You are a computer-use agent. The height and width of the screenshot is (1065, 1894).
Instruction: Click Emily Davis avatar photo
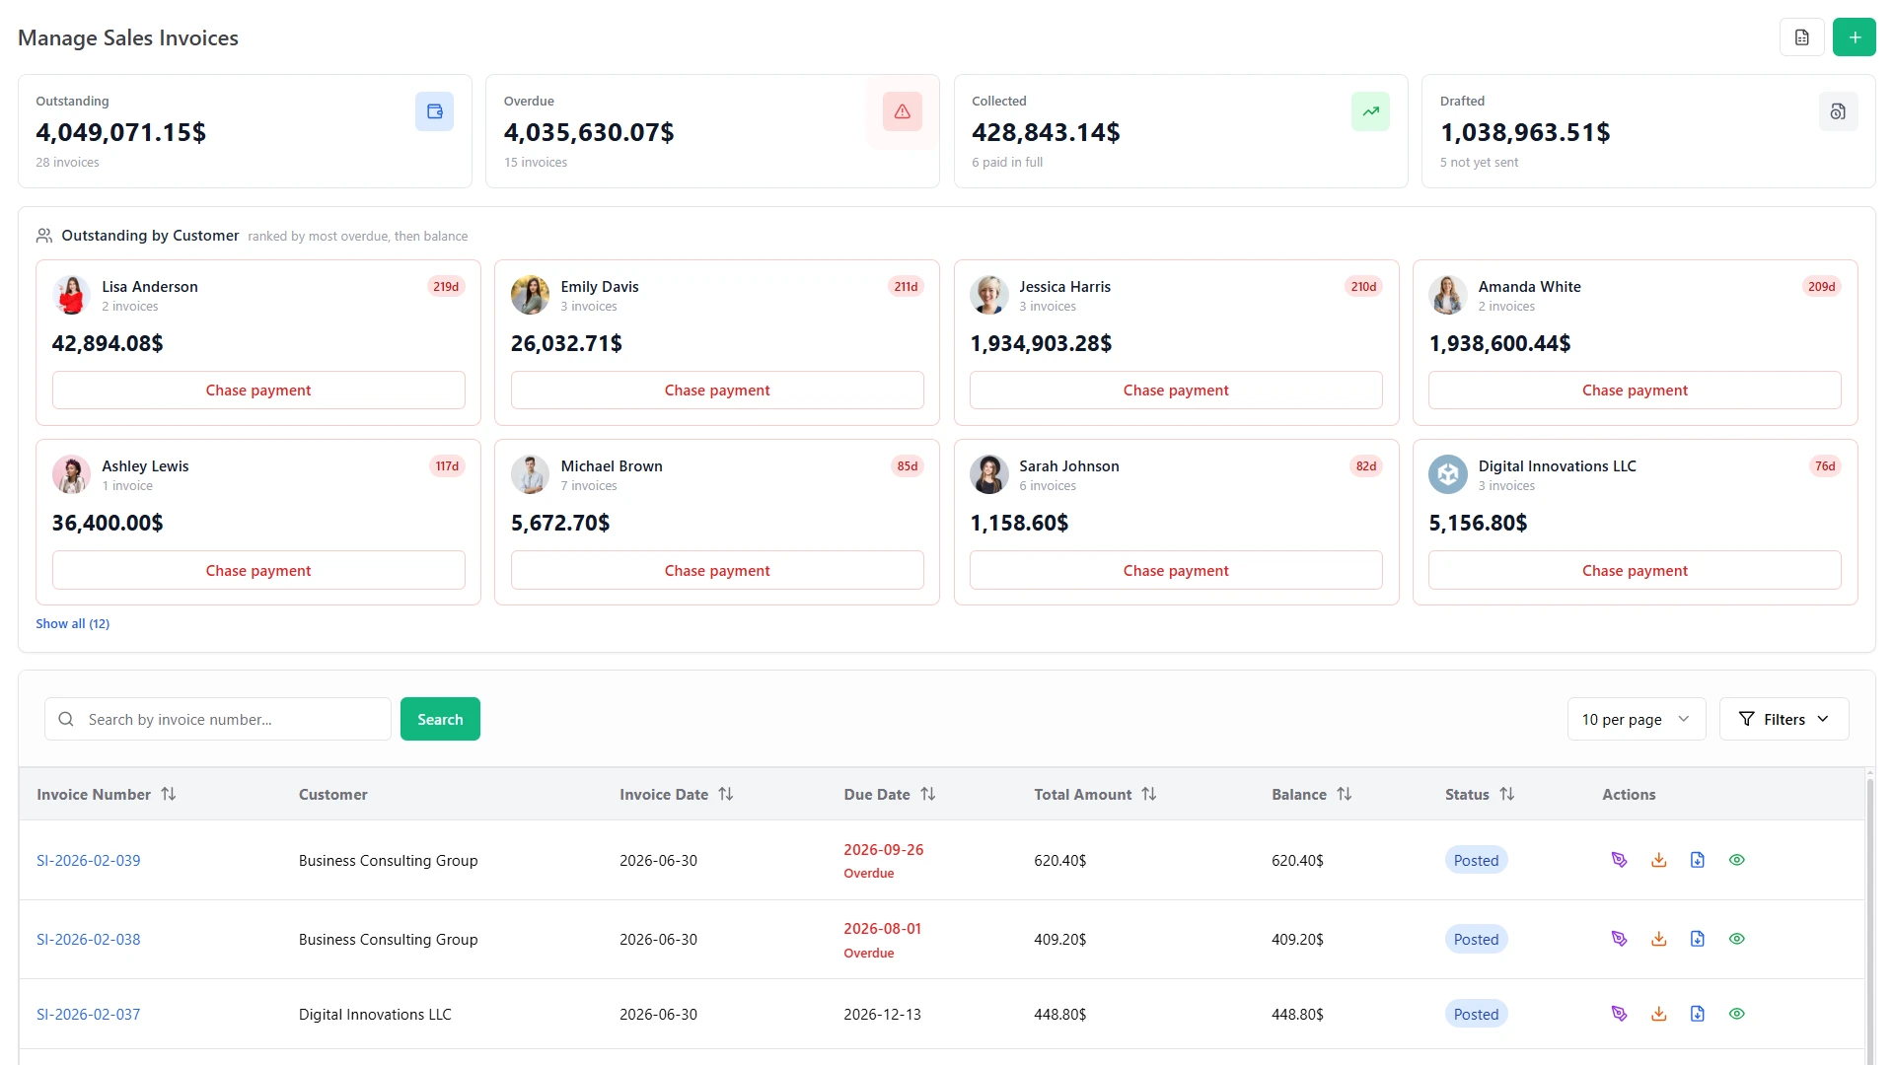point(530,295)
